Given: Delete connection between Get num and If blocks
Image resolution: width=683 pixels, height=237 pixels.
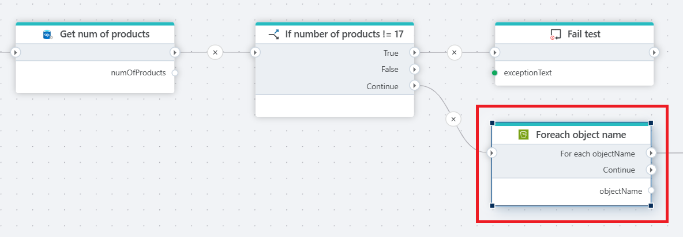Looking at the screenshot, I should (x=215, y=52).
